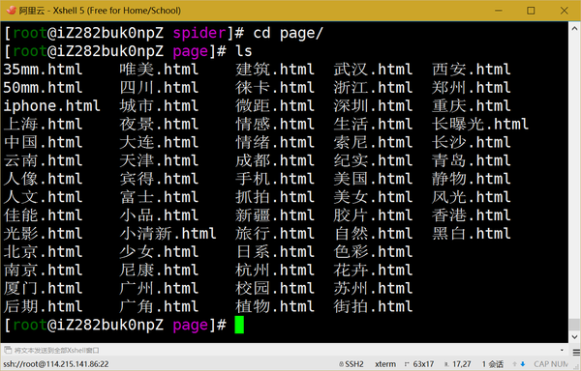Click the 唯美.html file name
The height and width of the screenshot is (371, 581).
coord(159,70)
